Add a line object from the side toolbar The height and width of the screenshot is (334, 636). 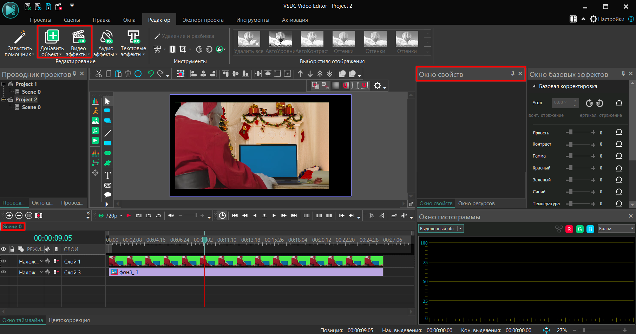(107, 133)
